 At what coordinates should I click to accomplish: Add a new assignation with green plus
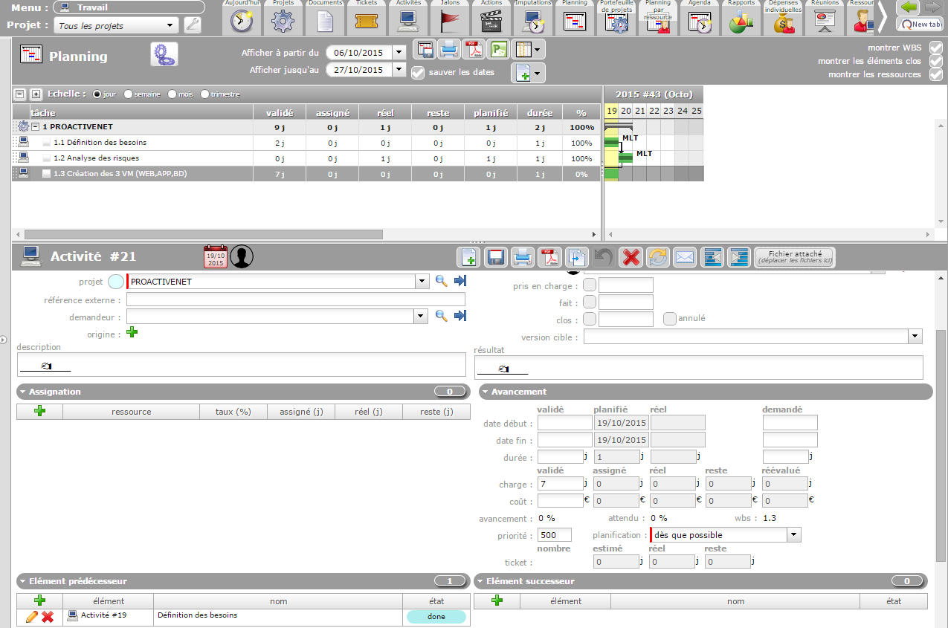coord(39,412)
